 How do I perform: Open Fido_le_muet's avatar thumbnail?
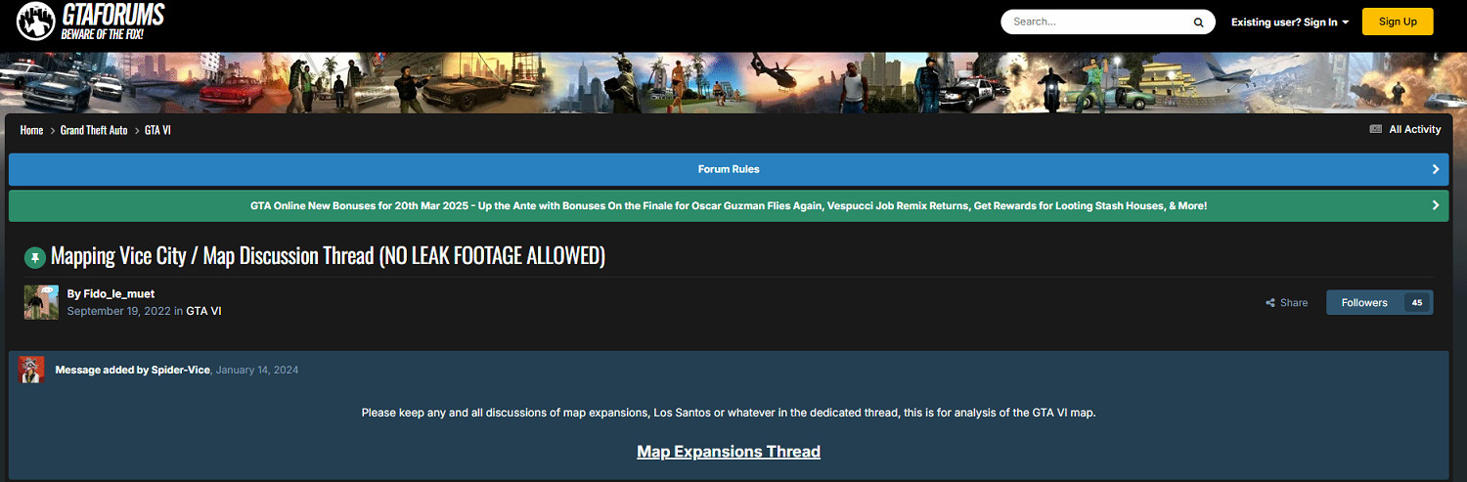(41, 302)
